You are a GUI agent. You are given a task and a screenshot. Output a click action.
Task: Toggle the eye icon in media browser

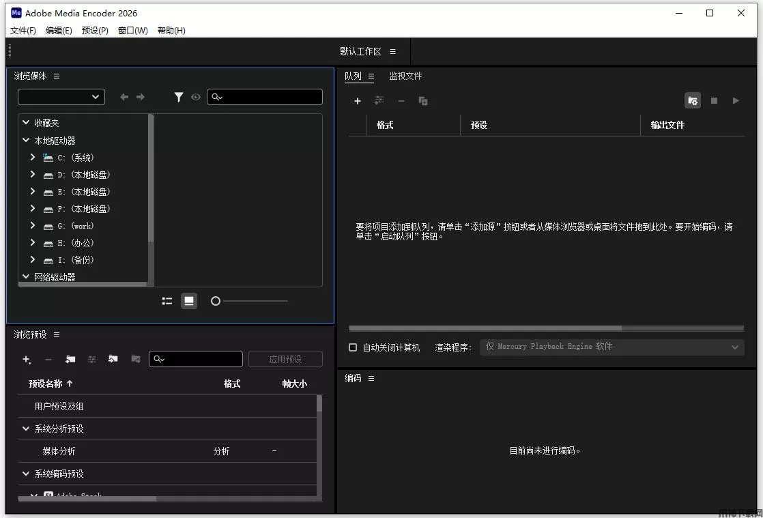click(x=196, y=97)
